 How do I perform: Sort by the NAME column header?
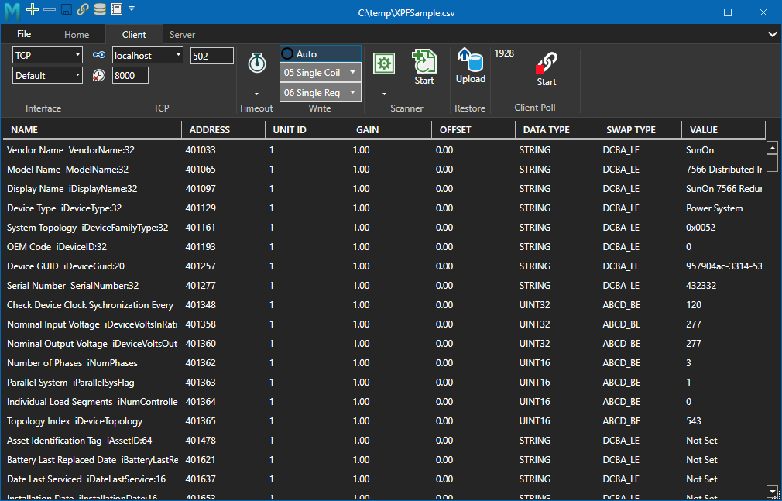point(92,130)
